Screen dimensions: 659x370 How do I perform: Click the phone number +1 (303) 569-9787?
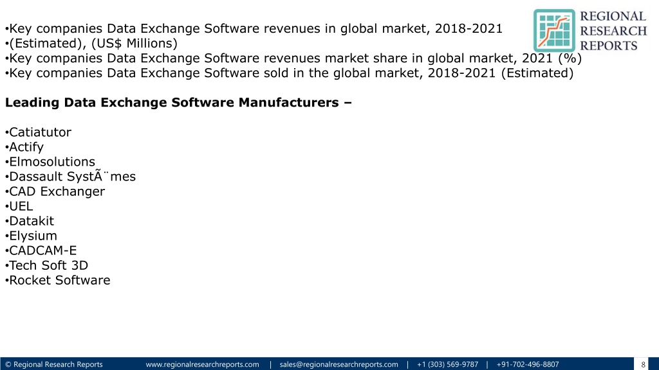point(448,364)
